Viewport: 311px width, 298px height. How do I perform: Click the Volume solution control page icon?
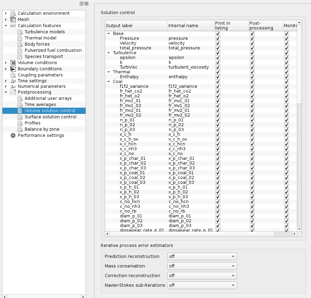tap(20, 111)
